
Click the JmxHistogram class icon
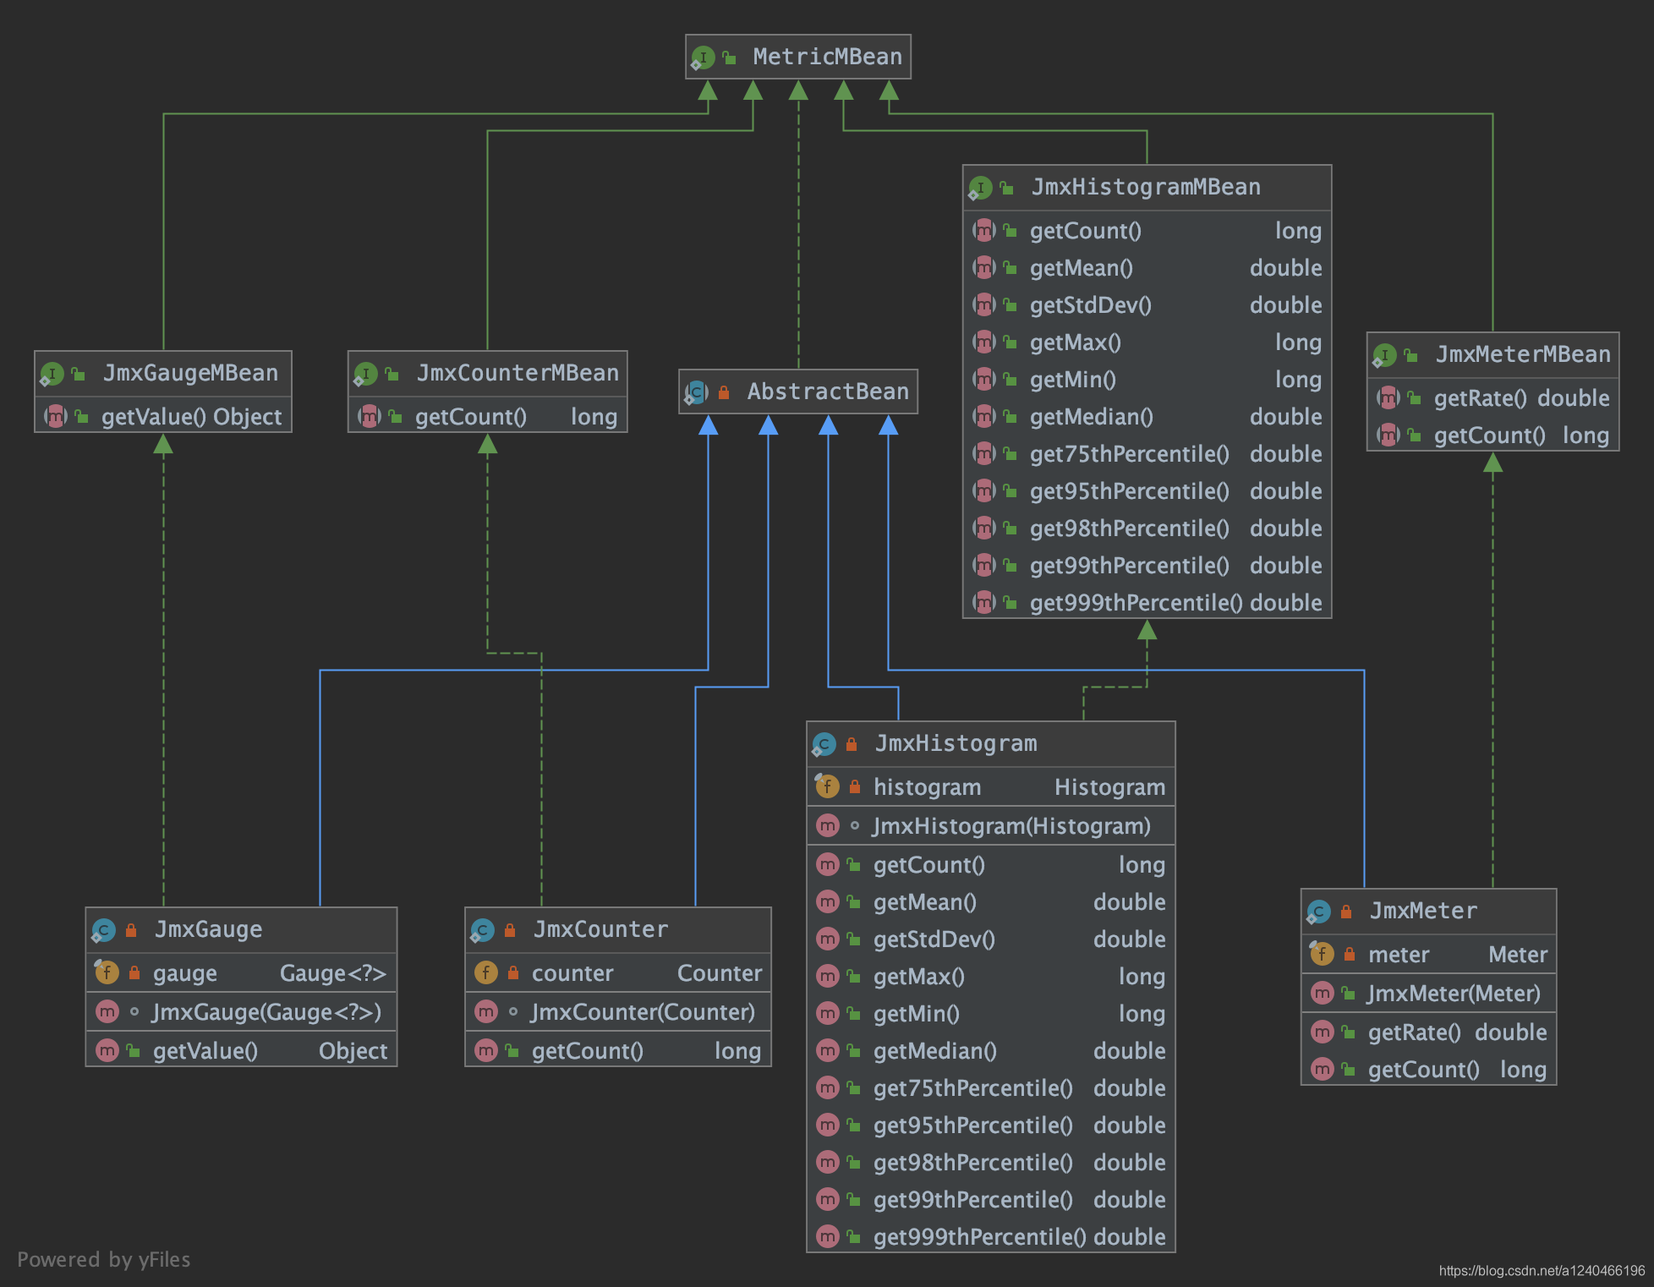pos(824,744)
